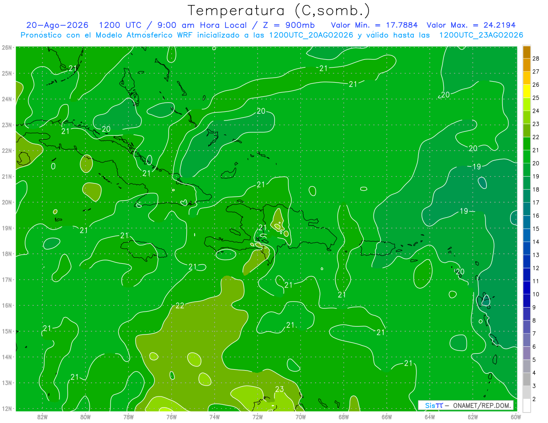Click the '78W' longitude axis label
Image resolution: width=548 pixels, height=423 pixels.
tap(128, 417)
